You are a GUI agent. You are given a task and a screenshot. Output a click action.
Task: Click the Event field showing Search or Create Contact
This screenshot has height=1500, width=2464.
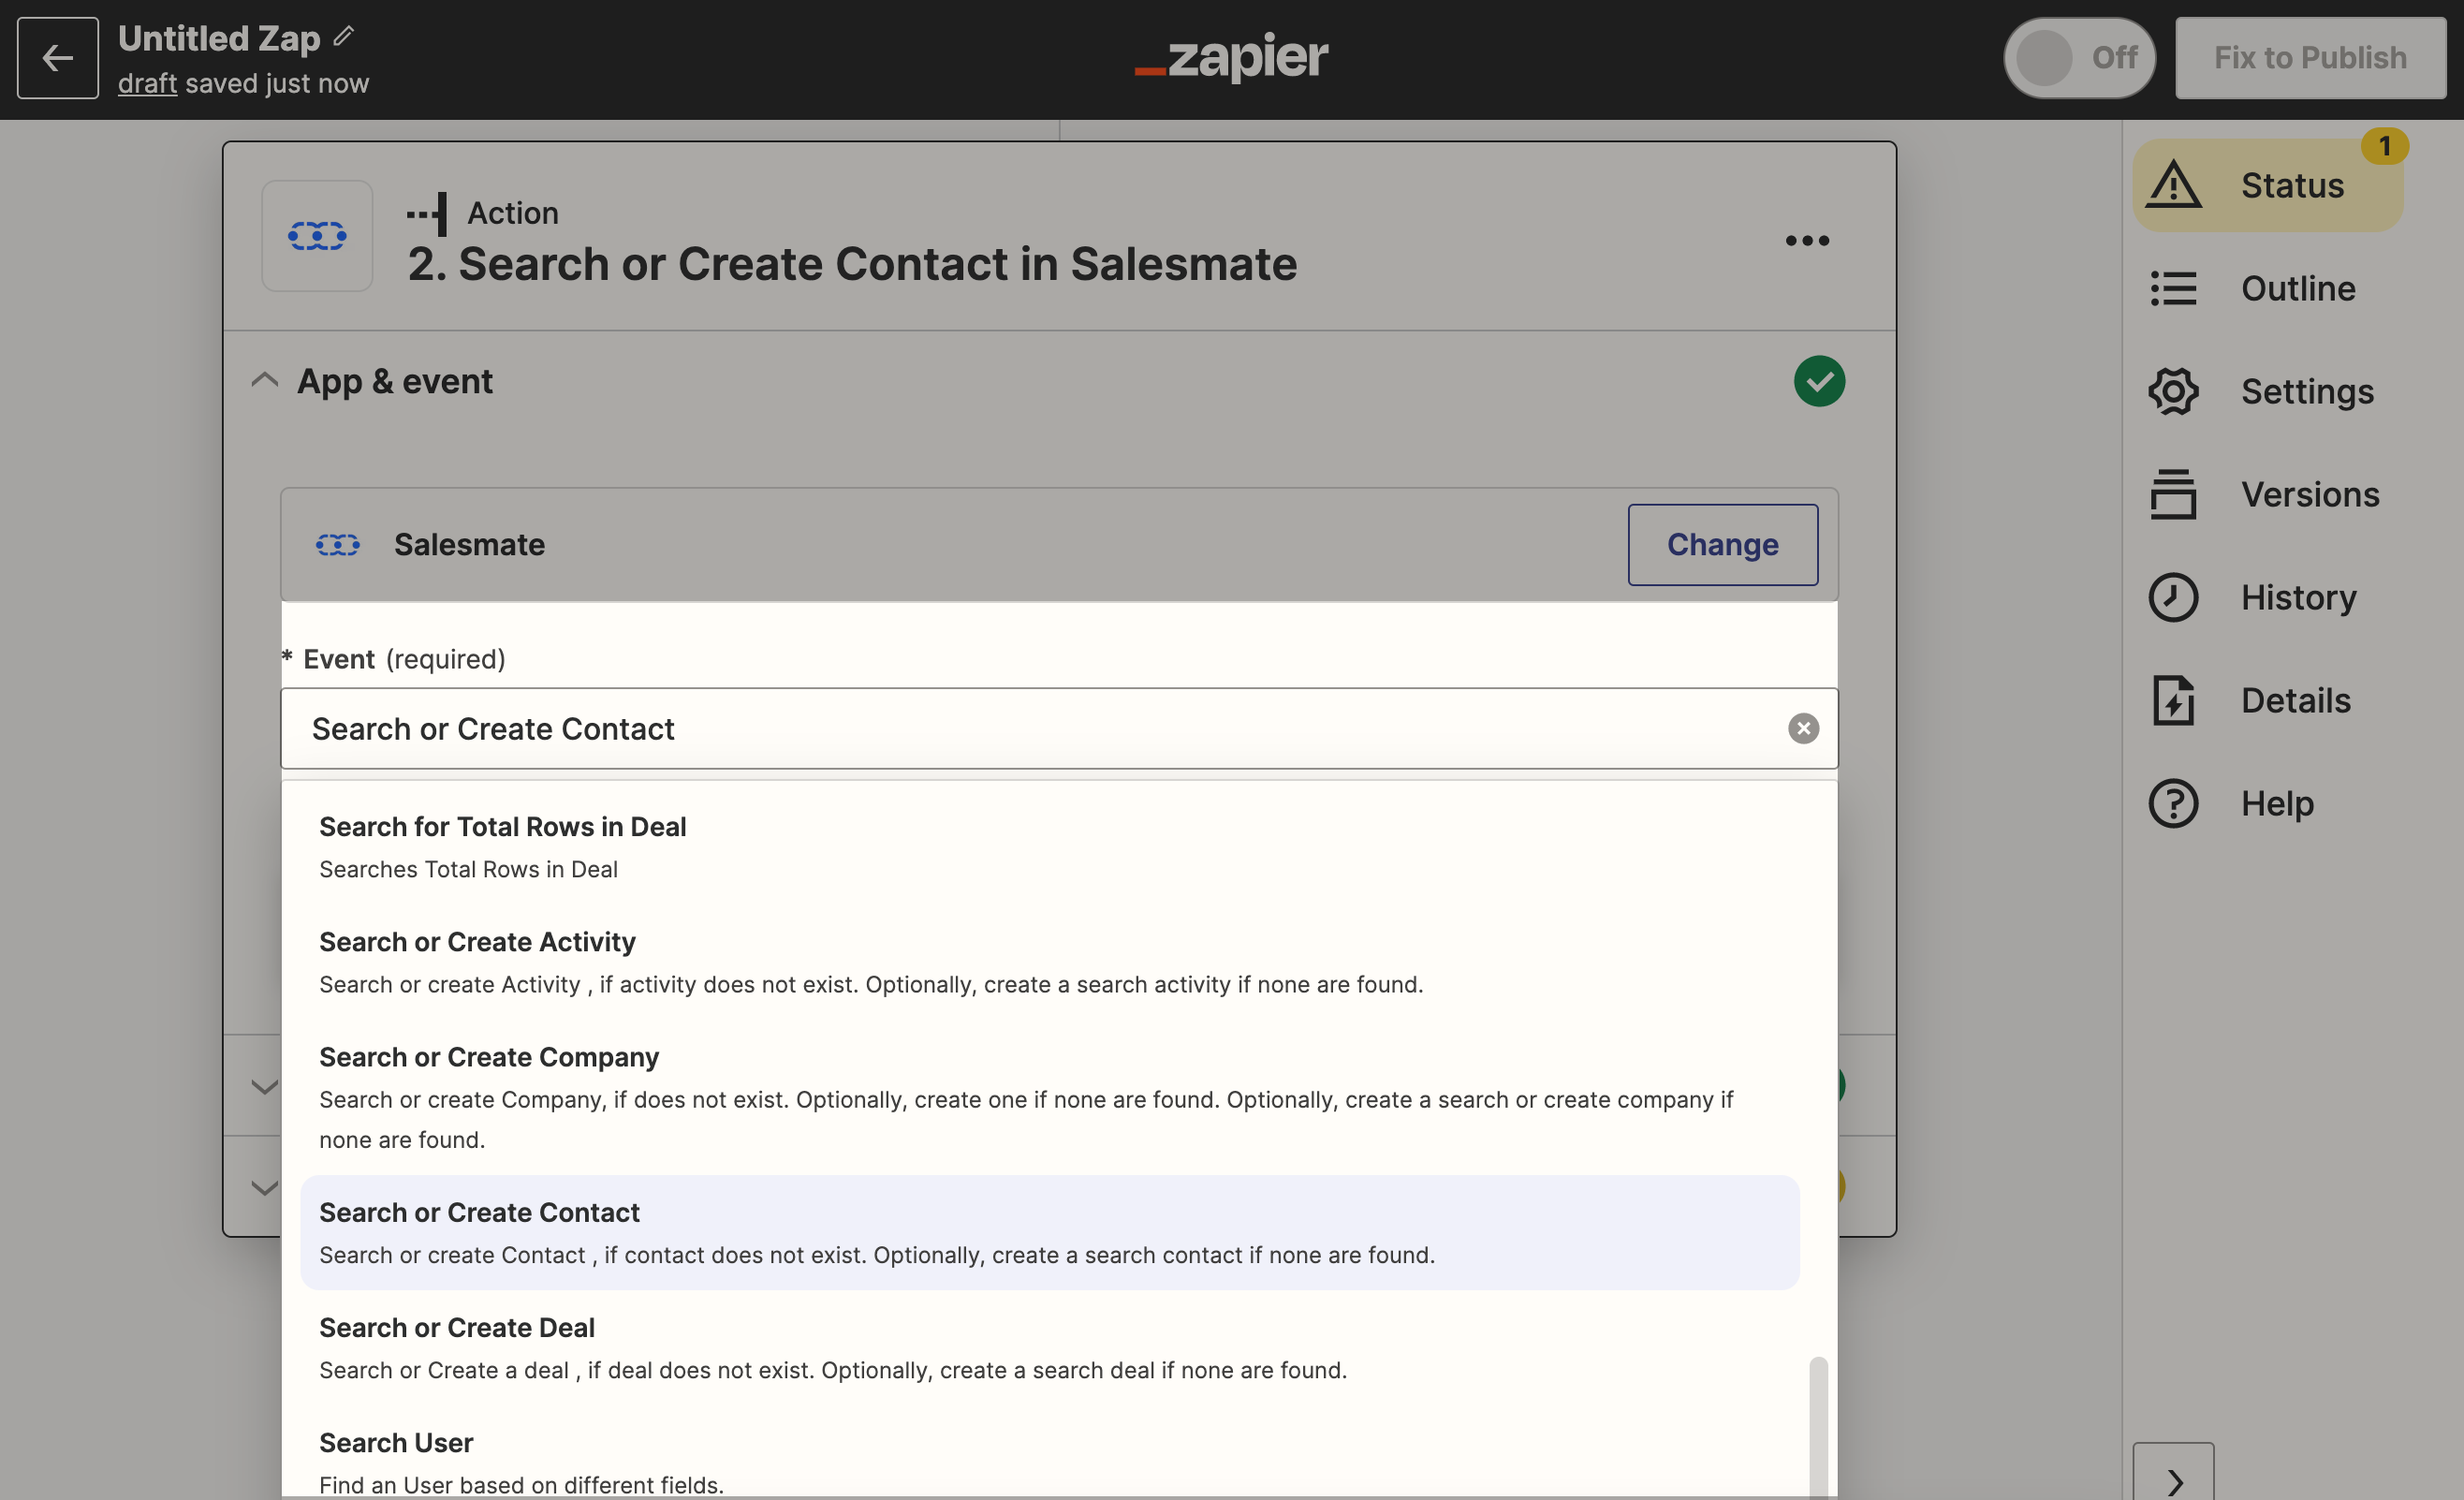coord(1059,728)
